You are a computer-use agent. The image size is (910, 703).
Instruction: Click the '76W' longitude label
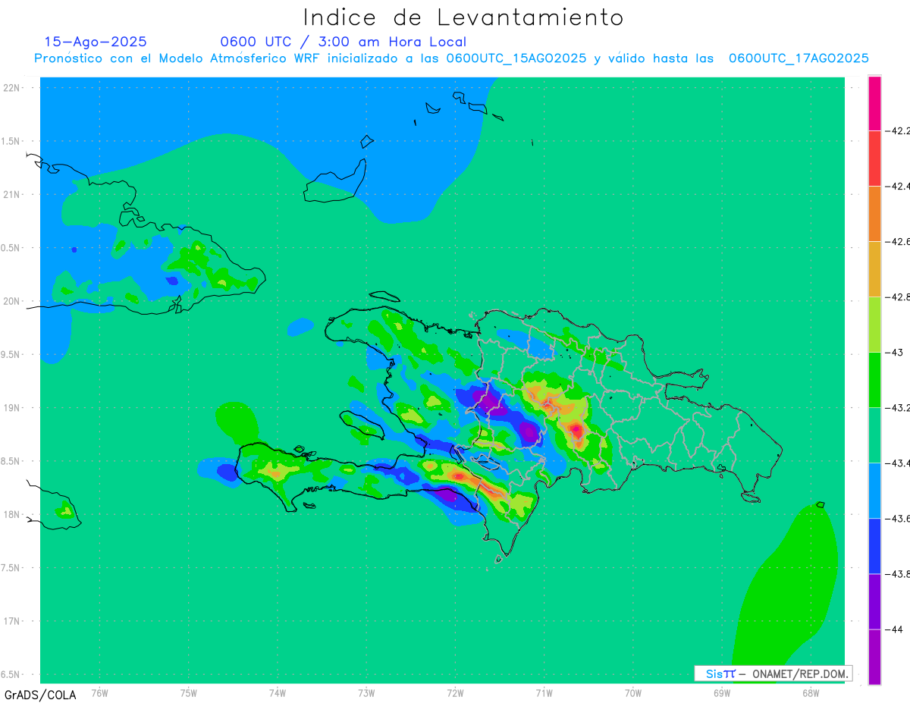pyautogui.click(x=99, y=692)
